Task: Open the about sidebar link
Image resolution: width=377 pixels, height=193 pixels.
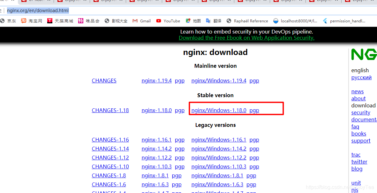Action: (358, 98)
